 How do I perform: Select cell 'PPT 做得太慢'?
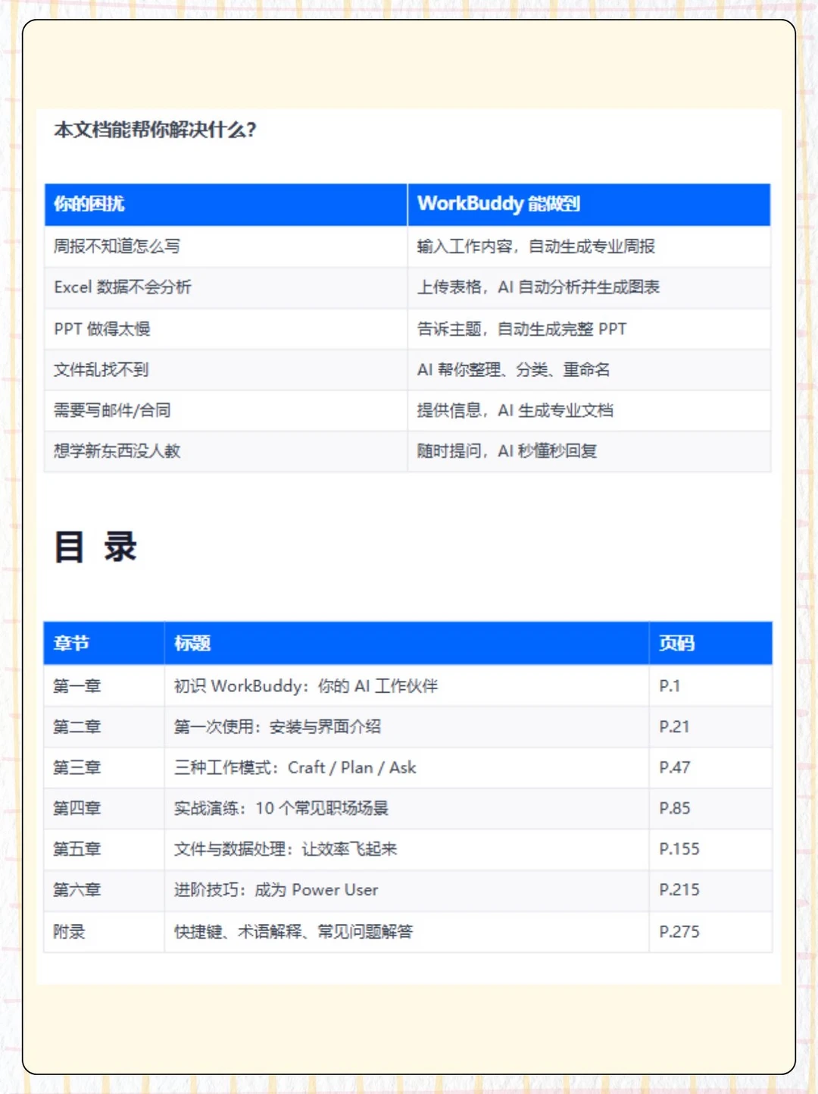tap(226, 328)
